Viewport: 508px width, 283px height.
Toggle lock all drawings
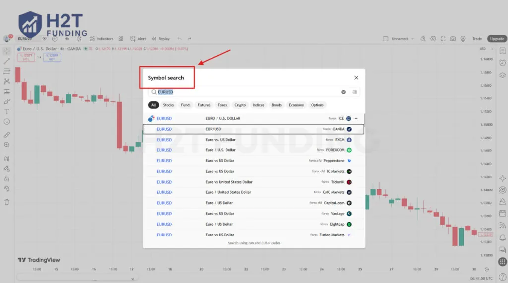click(7, 178)
